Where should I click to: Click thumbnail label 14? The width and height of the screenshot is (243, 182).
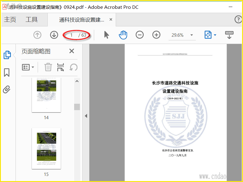click(46, 118)
